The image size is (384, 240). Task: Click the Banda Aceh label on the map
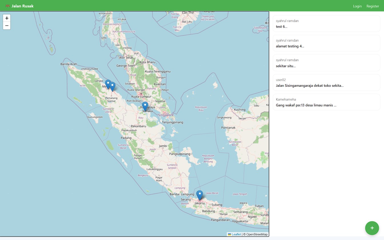pos(69,64)
